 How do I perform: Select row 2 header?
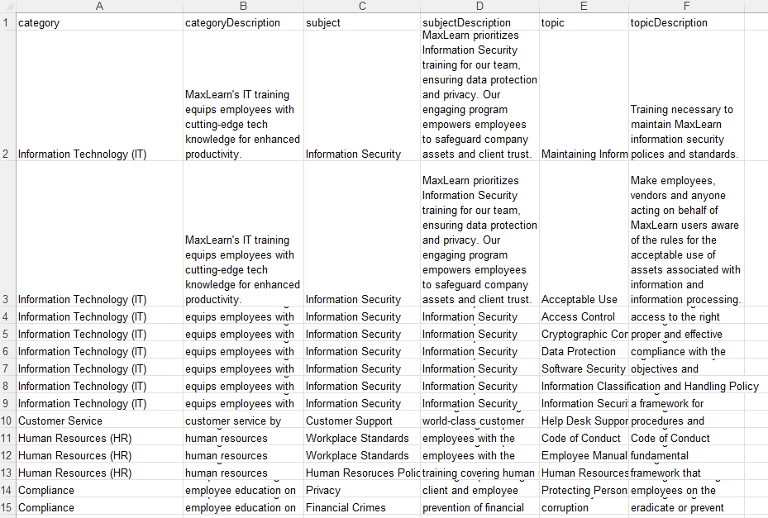7,96
